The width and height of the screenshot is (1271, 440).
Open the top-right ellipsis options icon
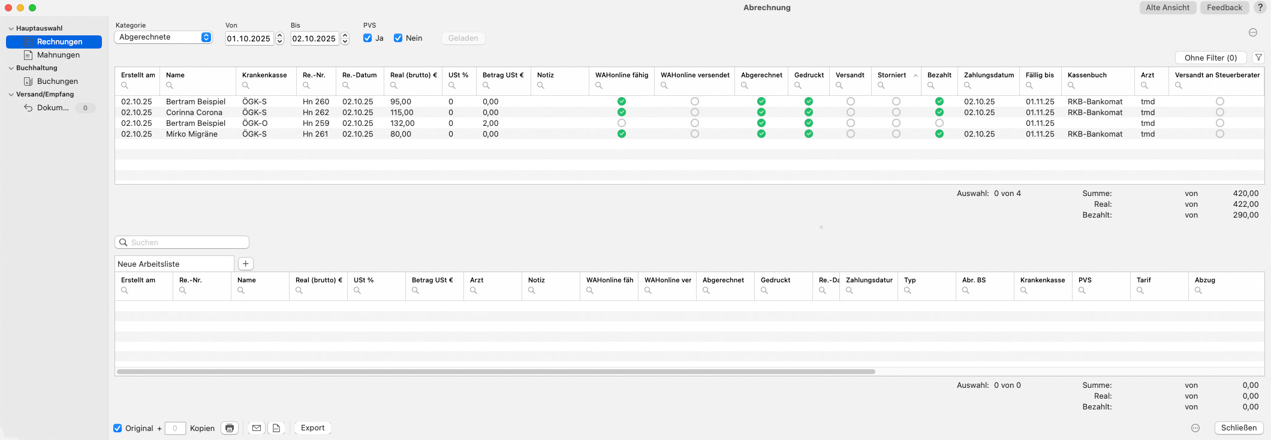(x=1252, y=32)
